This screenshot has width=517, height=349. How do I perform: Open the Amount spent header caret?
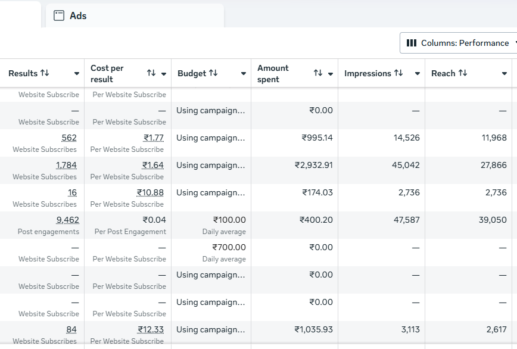pos(331,73)
